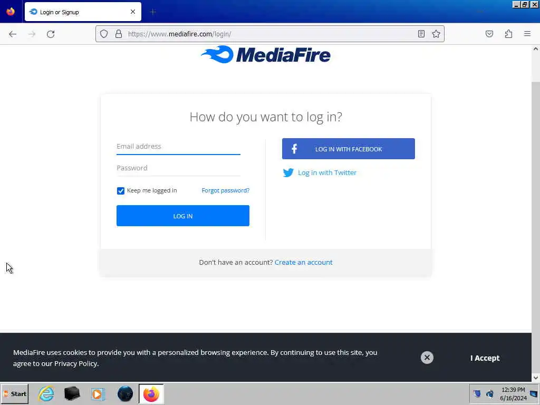Image resolution: width=540 pixels, height=405 pixels.
Task: Open the Save to Pocket icon
Action: (489, 34)
